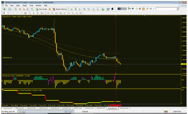Open the File menu

(6, 5)
